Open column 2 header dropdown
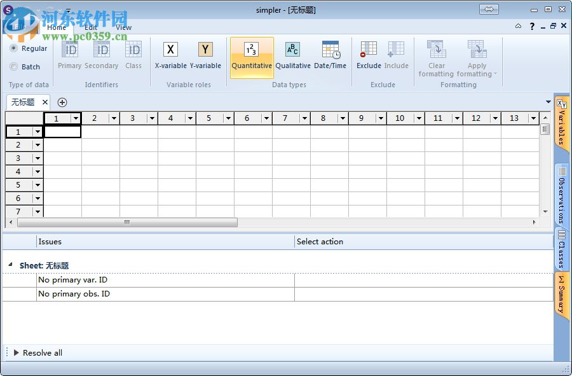Image resolution: width=572 pixels, height=376 pixels. click(x=114, y=118)
